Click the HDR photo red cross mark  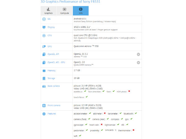(x=129, y=91)
